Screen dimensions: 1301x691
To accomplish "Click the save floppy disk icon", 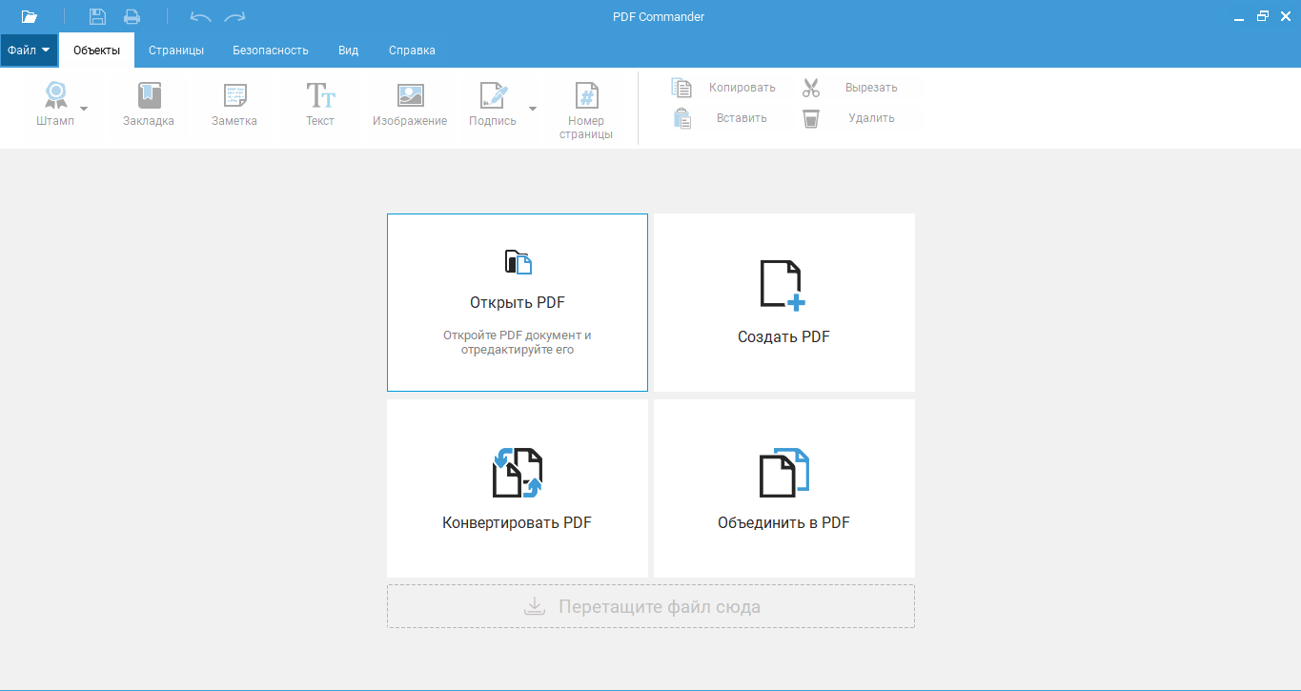I will click(97, 16).
